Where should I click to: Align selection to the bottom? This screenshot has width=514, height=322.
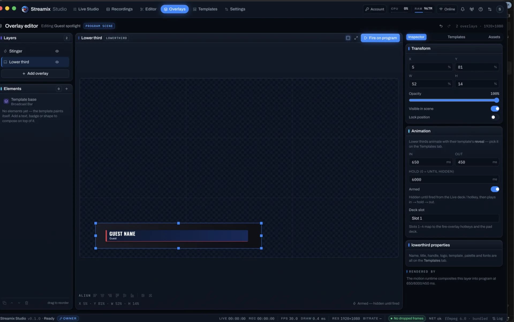(x=132, y=296)
